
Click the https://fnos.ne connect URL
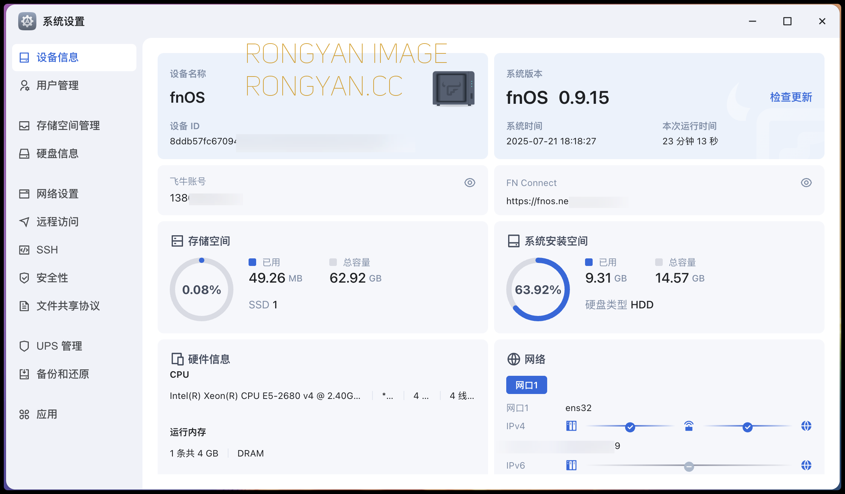click(x=537, y=201)
